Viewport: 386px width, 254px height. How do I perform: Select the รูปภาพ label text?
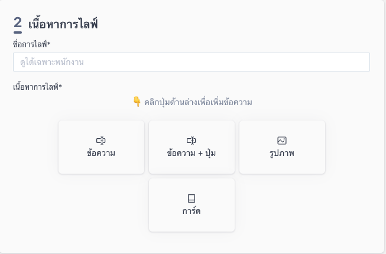coord(282,153)
